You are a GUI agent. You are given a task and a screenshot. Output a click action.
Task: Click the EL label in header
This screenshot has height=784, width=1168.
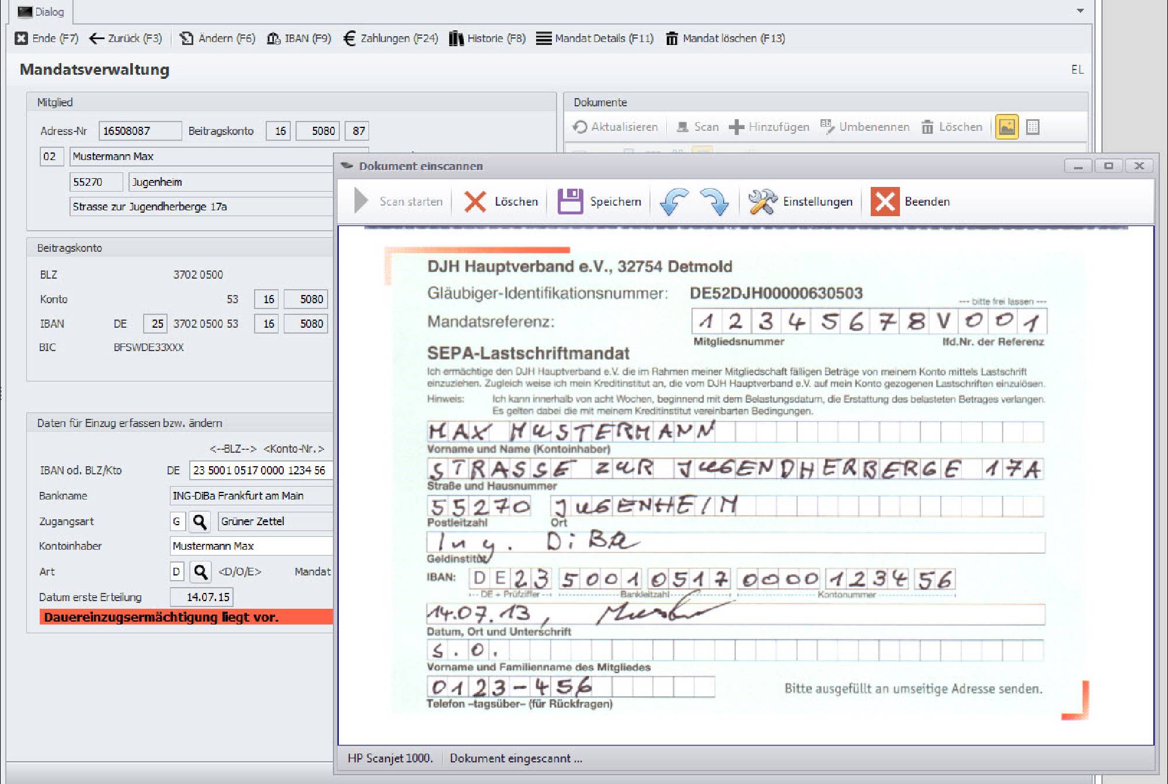coord(1077,70)
